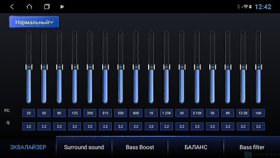Open the 1.25K frequency selector
This screenshot has height=158, width=280.
(x=166, y=113)
